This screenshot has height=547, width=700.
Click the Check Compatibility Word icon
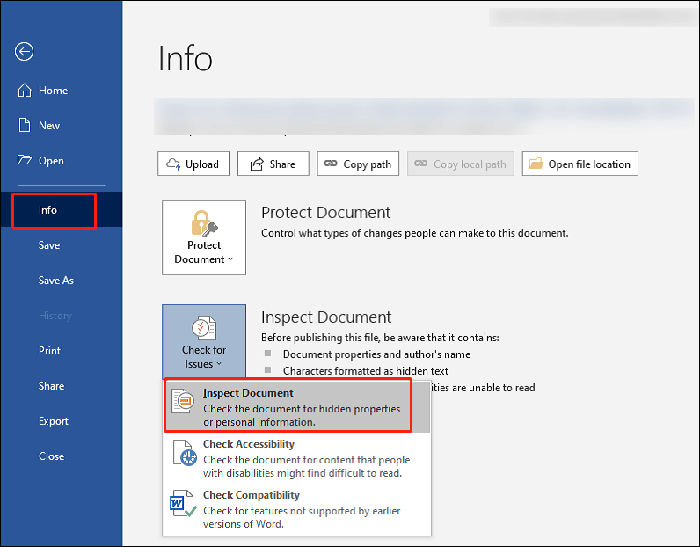click(183, 504)
